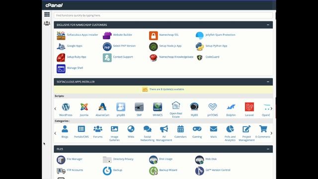
Task: Select the WHMCS script
Action: tap(158, 109)
